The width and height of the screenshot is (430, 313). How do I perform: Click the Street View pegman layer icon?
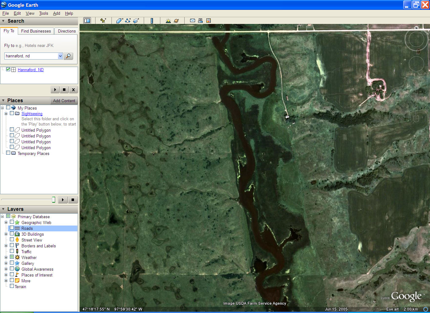pos(17,240)
